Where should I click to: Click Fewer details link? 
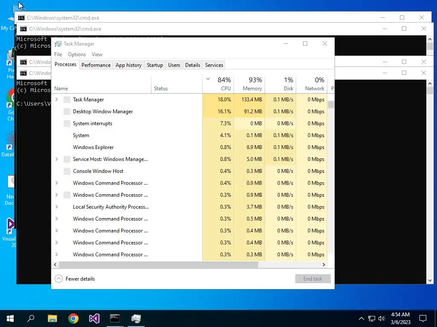(x=80, y=279)
